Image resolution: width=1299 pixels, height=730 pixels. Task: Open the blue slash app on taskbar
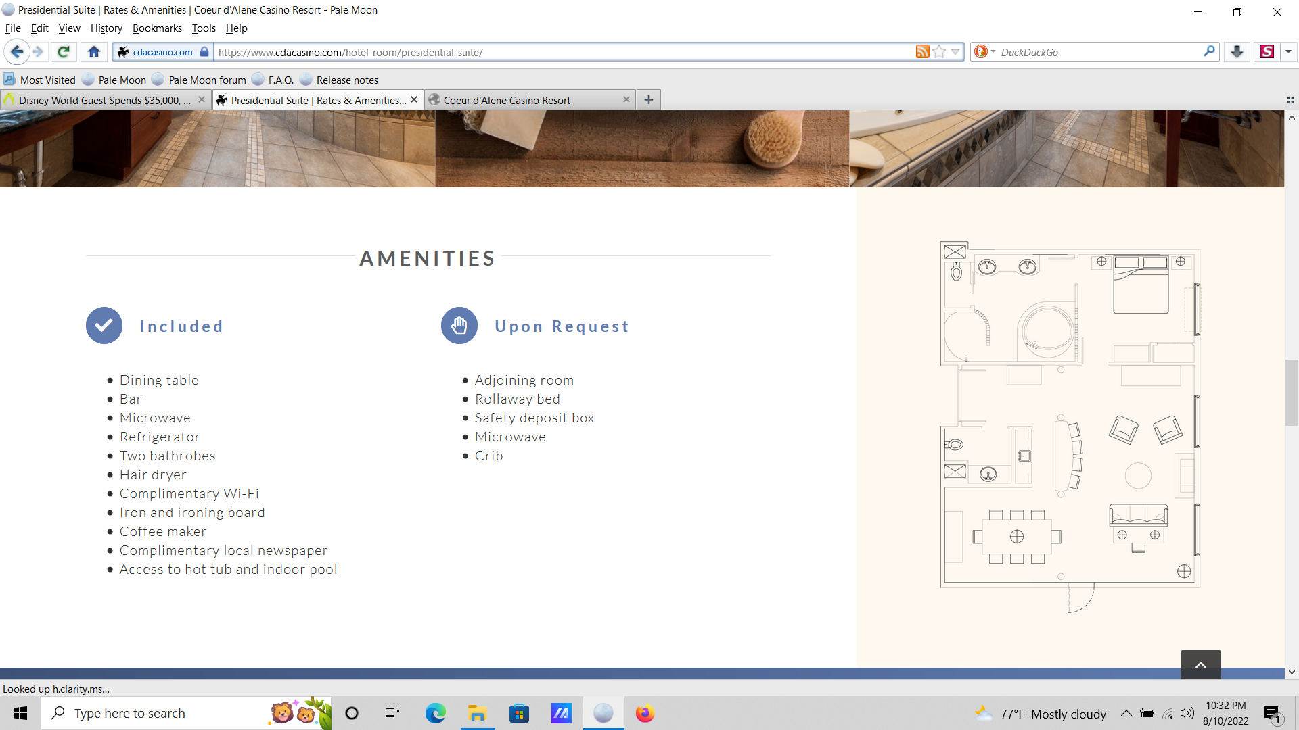tap(561, 713)
